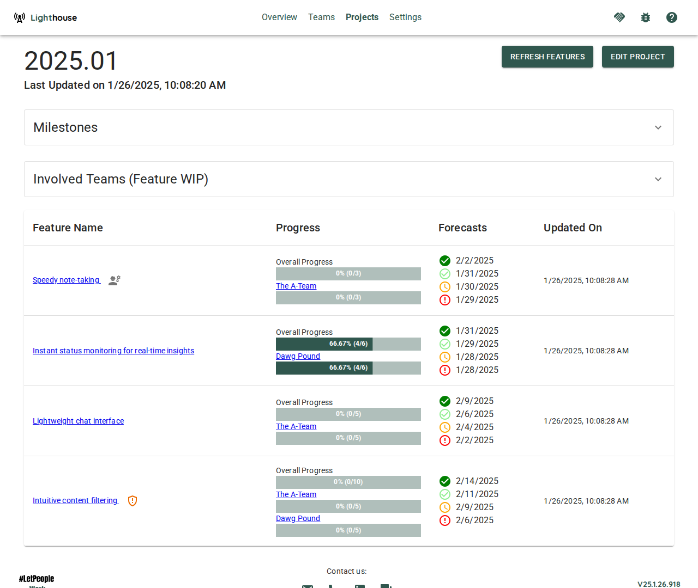Open the Lightweight chat interface link

[78, 421]
